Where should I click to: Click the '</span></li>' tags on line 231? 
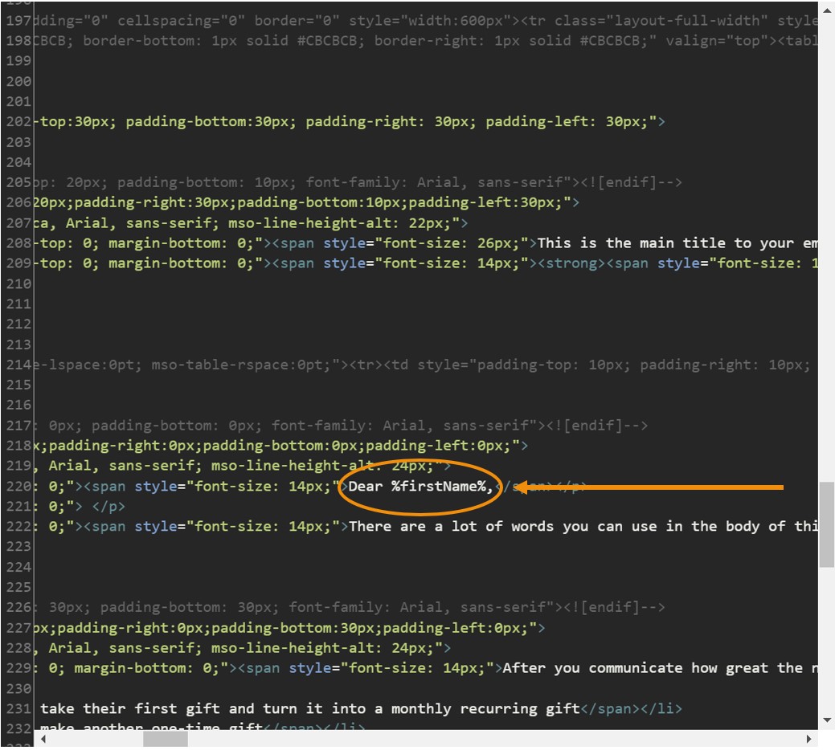click(x=631, y=708)
